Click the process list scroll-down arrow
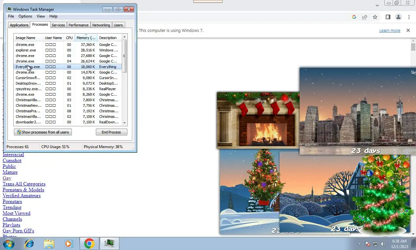 (124, 123)
